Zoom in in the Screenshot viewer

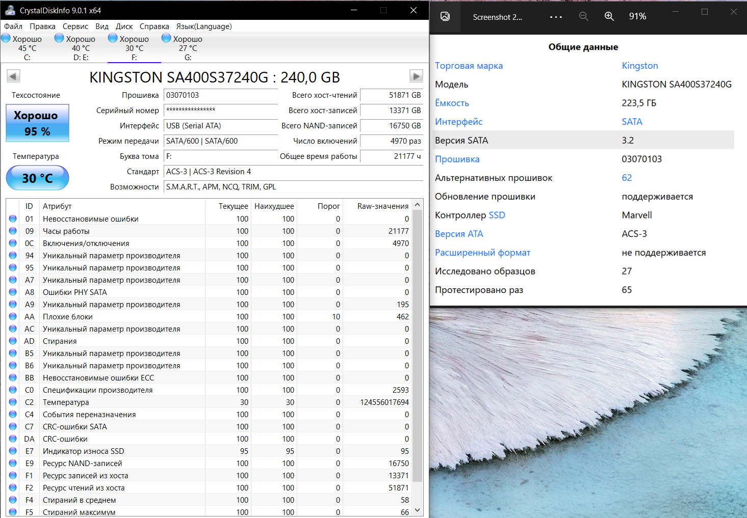tap(609, 16)
